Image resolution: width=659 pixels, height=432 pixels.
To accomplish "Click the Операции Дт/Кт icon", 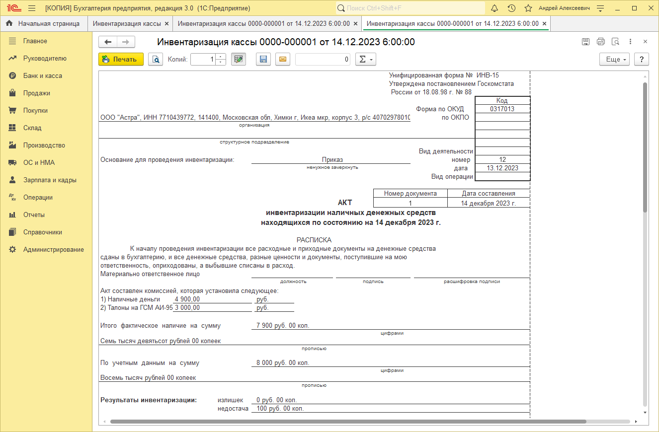I will coord(13,198).
